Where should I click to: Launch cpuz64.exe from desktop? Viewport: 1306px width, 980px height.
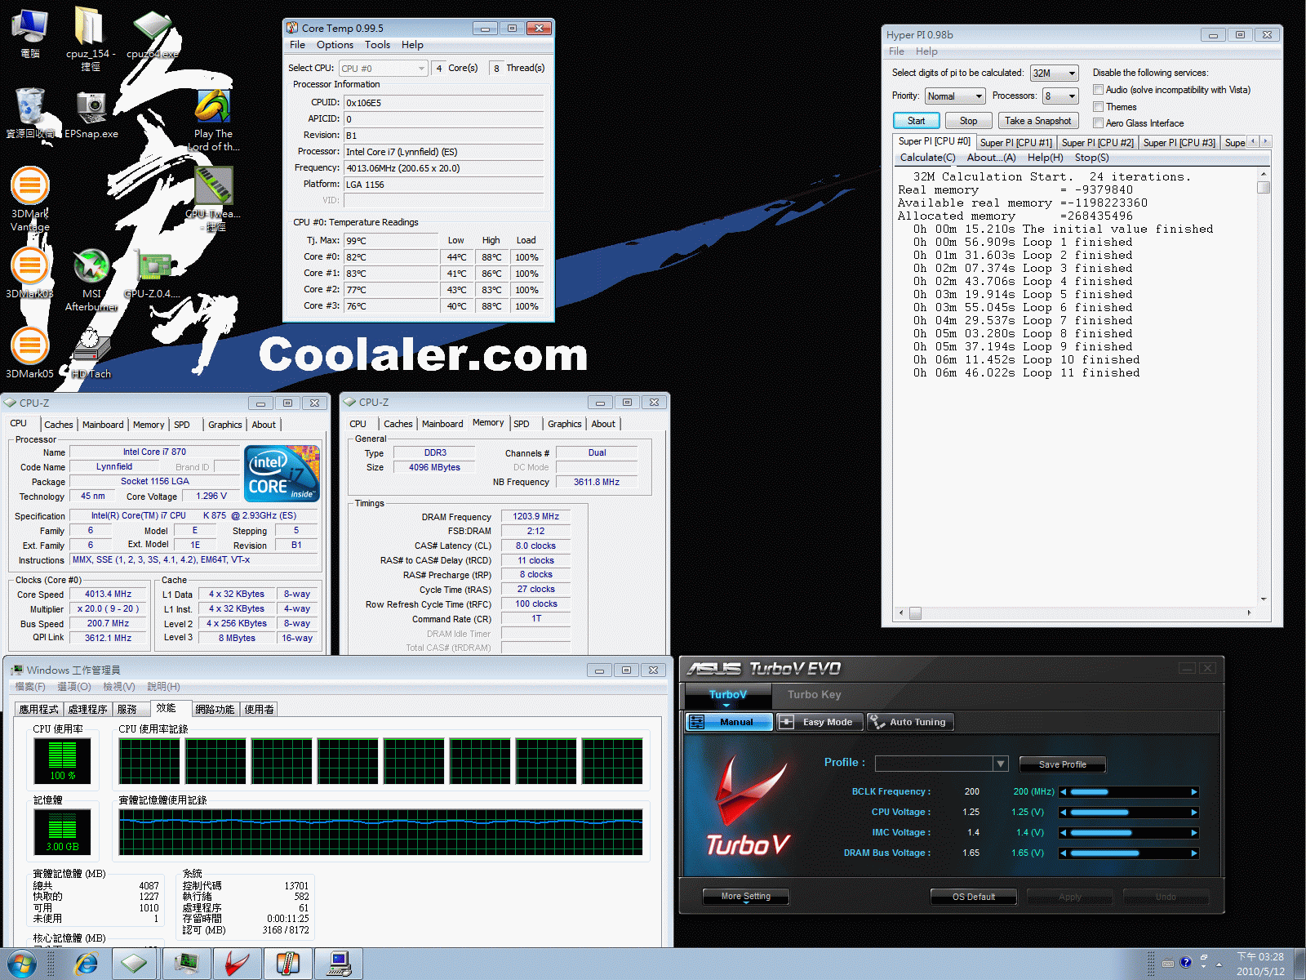153,34
